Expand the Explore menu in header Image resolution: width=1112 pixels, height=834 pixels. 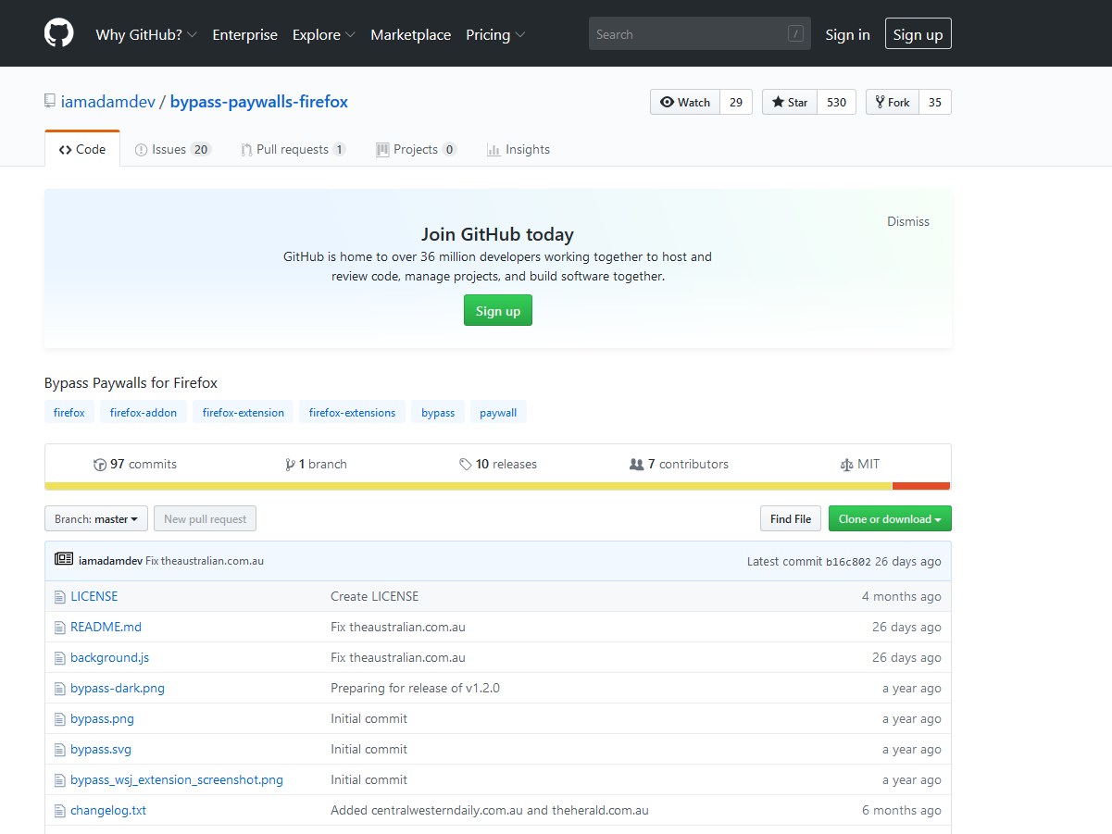click(x=324, y=34)
